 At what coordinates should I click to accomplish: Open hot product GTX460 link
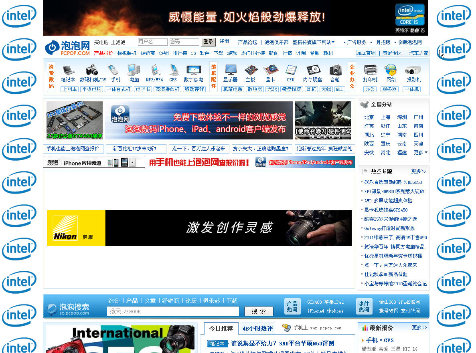314,302
